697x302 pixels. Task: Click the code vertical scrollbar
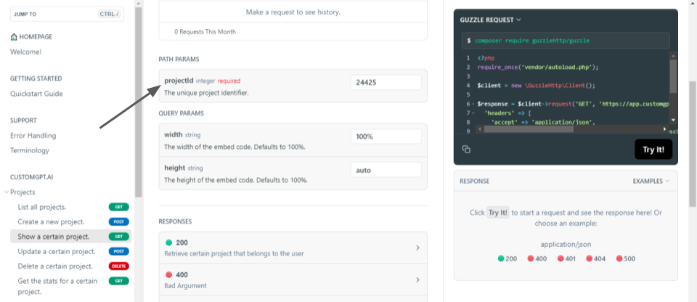(x=673, y=75)
